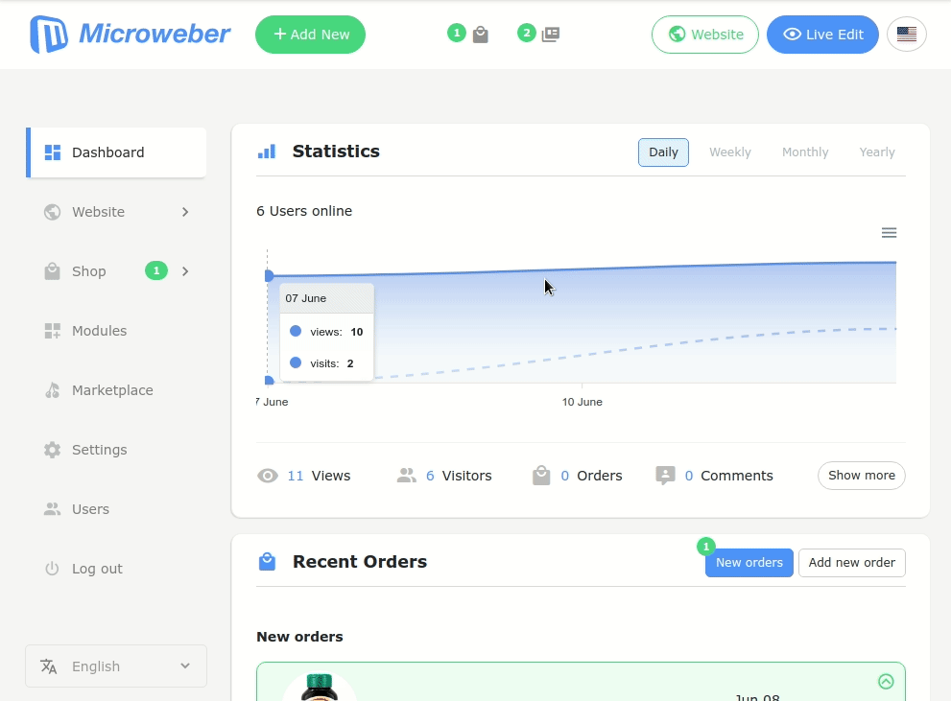Click the Log out power icon
The height and width of the screenshot is (701, 951).
point(52,569)
